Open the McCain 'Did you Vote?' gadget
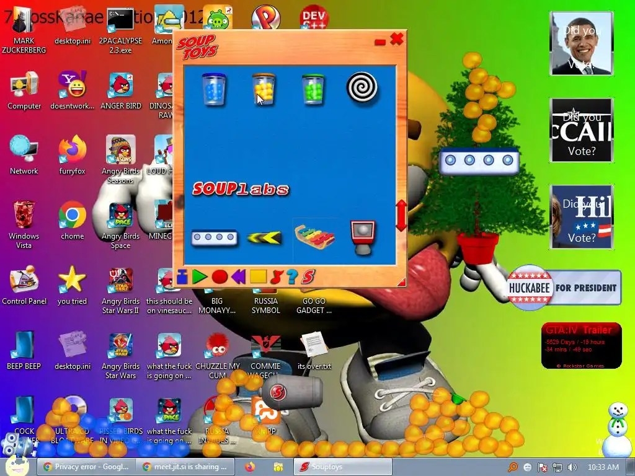The height and width of the screenshot is (476, 635). [x=582, y=130]
